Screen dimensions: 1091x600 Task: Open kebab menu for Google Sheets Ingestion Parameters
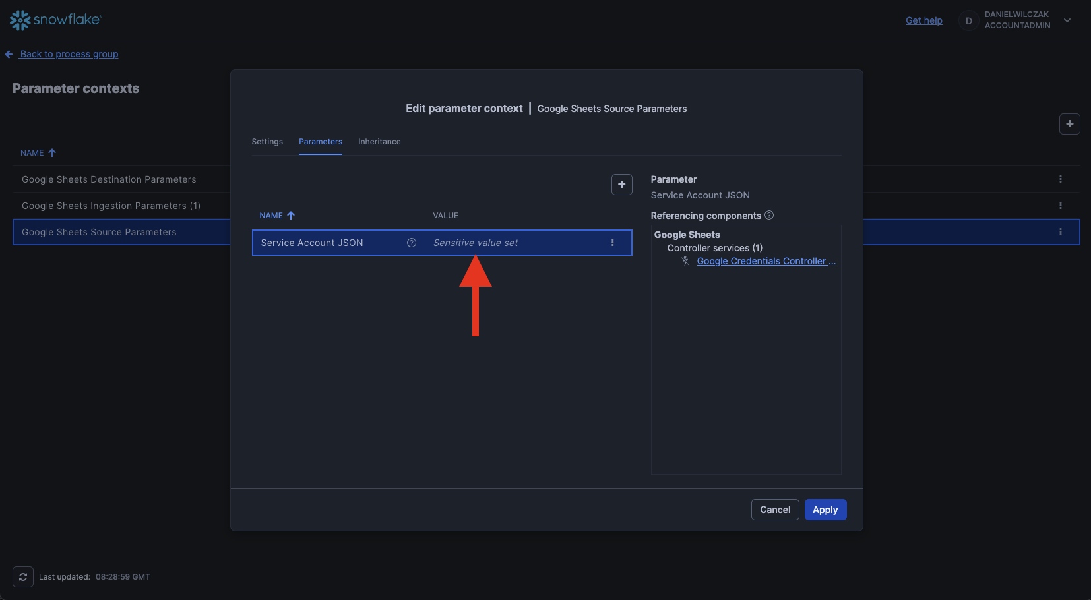(x=1060, y=206)
